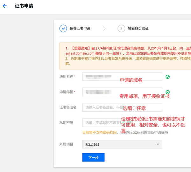191x172 pixels.
Task: Open the 所属项目 dropdown showing 默认项目
Action: 122,144
